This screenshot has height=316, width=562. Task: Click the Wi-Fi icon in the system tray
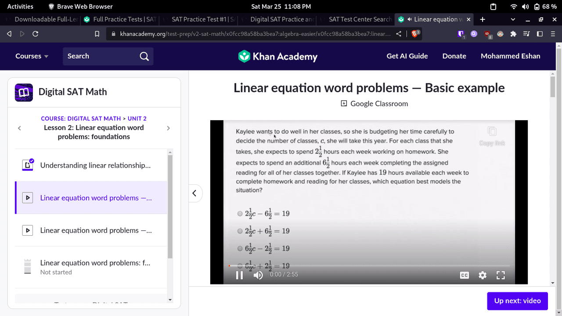click(514, 7)
